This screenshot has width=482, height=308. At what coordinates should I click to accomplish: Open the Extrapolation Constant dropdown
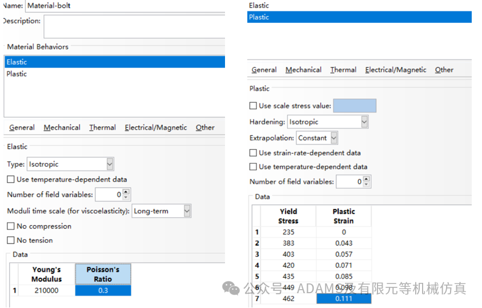pyautogui.click(x=317, y=138)
